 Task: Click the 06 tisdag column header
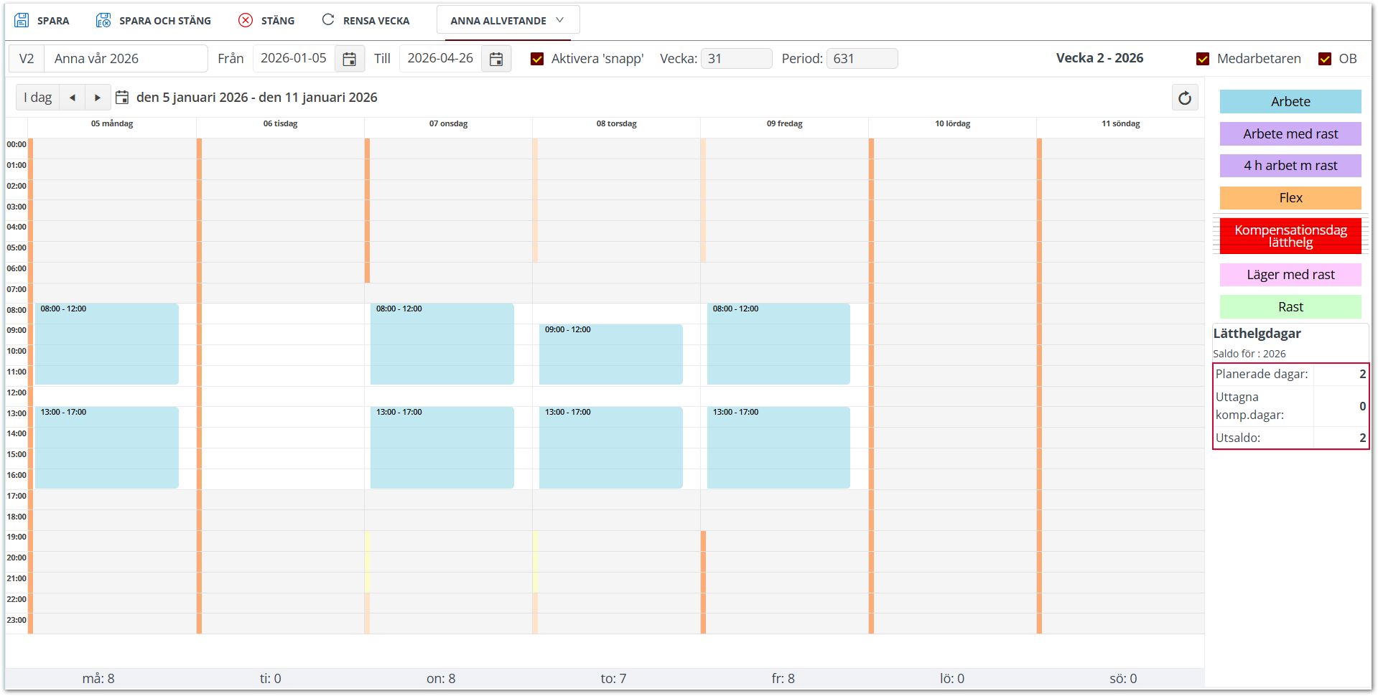click(280, 124)
